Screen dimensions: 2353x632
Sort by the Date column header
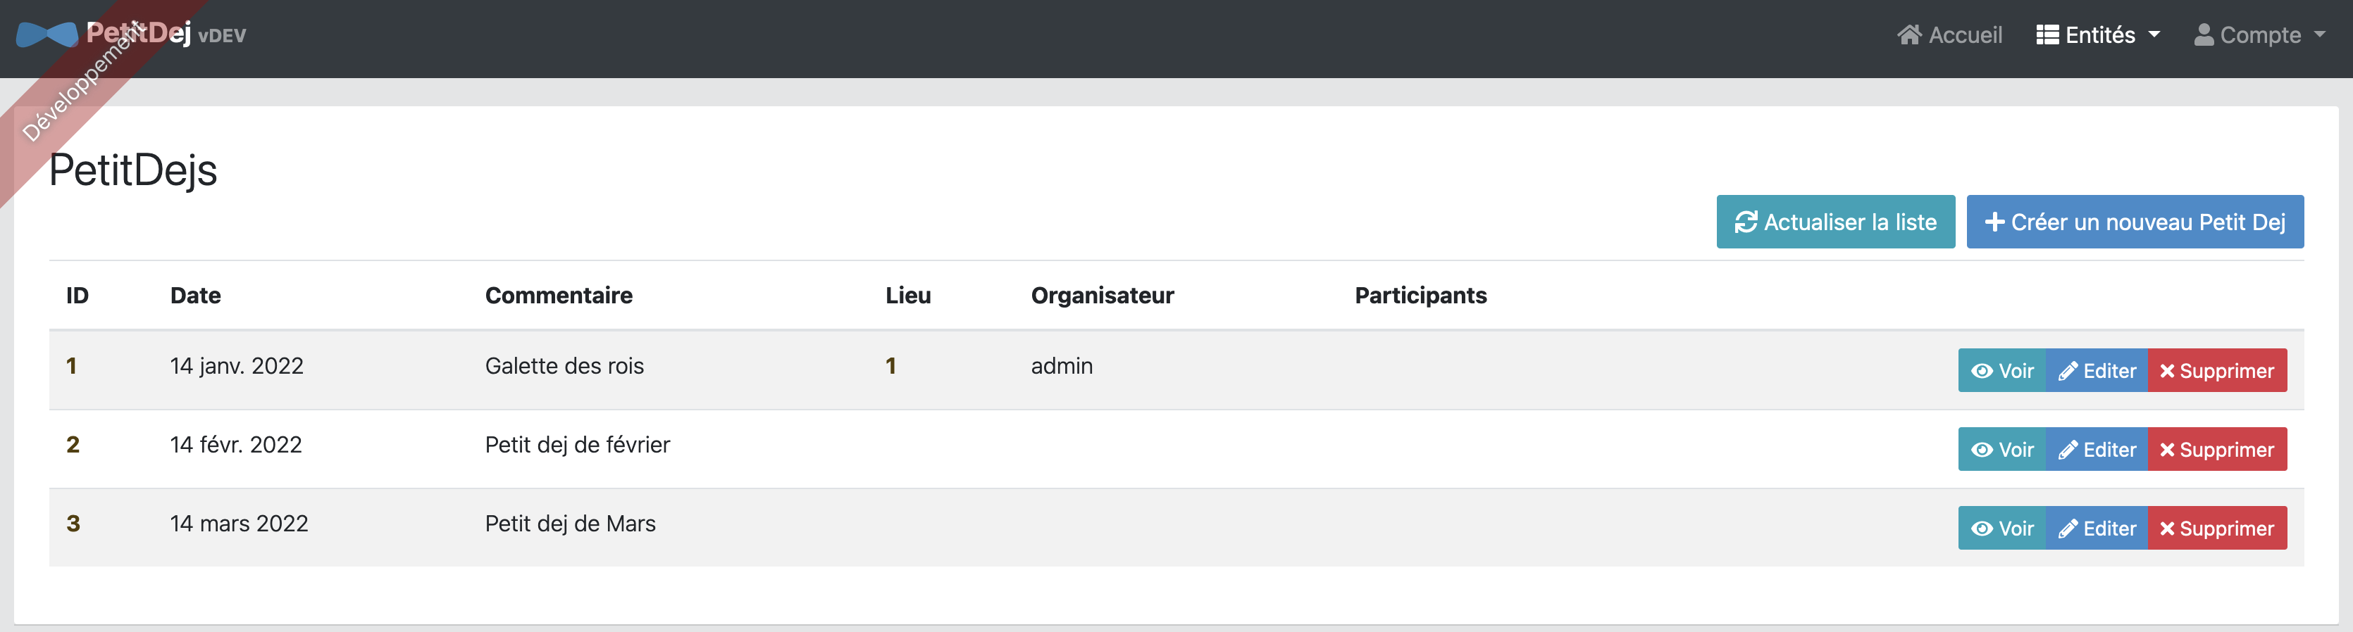tap(195, 296)
